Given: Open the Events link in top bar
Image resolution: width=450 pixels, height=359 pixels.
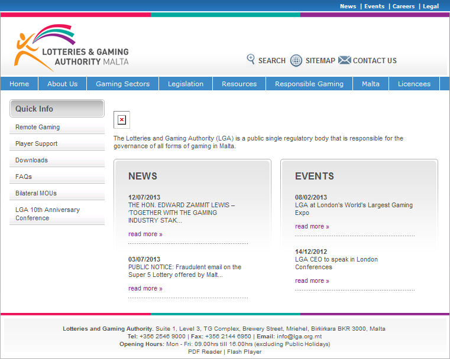Looking at the screenshot, I should [x=374, y=6].
